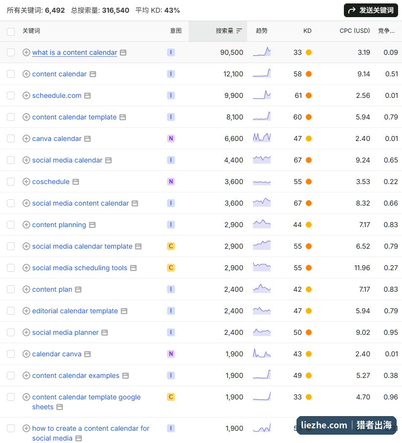Open SERP icon for 'content calendar examples'
This screenshot has height=443, width=402.
pos(126,375)
